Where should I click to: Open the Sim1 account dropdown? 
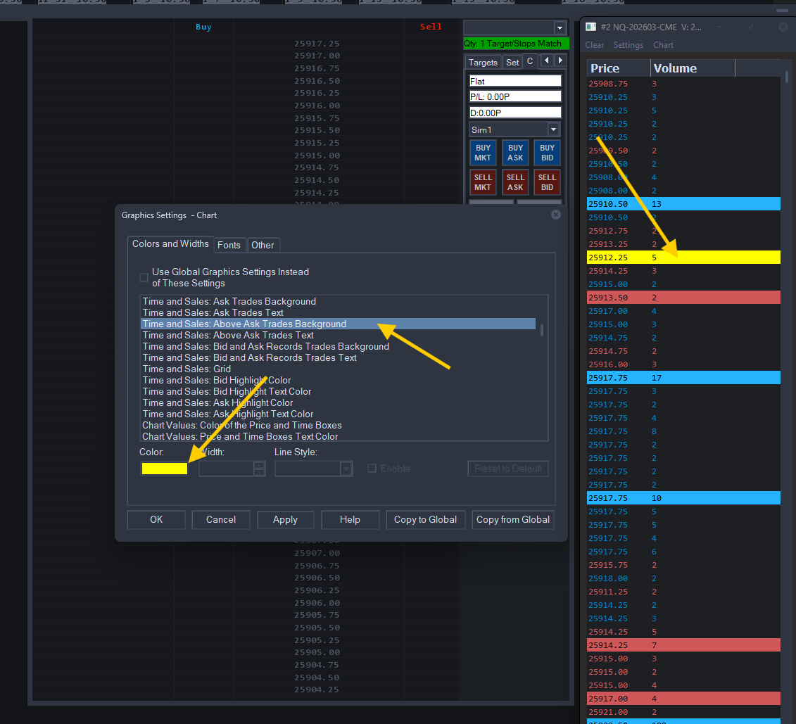click(x=553, y=130)
